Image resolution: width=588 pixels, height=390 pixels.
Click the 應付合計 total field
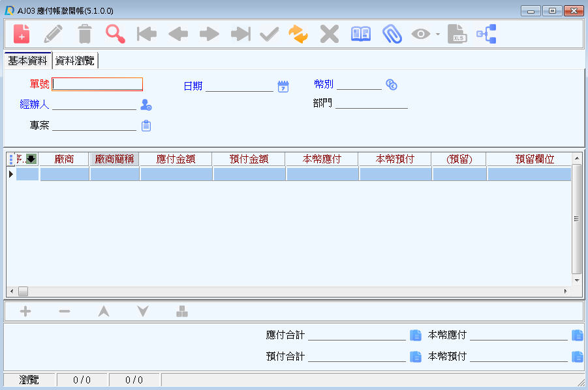(x=357, y=335)
